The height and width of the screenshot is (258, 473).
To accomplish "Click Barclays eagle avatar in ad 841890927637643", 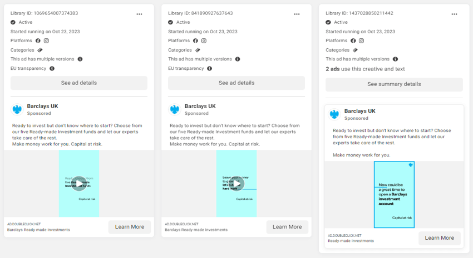I will point(175,109).
